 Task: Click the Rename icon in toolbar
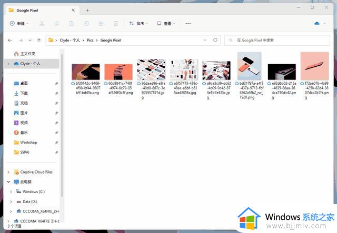tap(86, 24)
